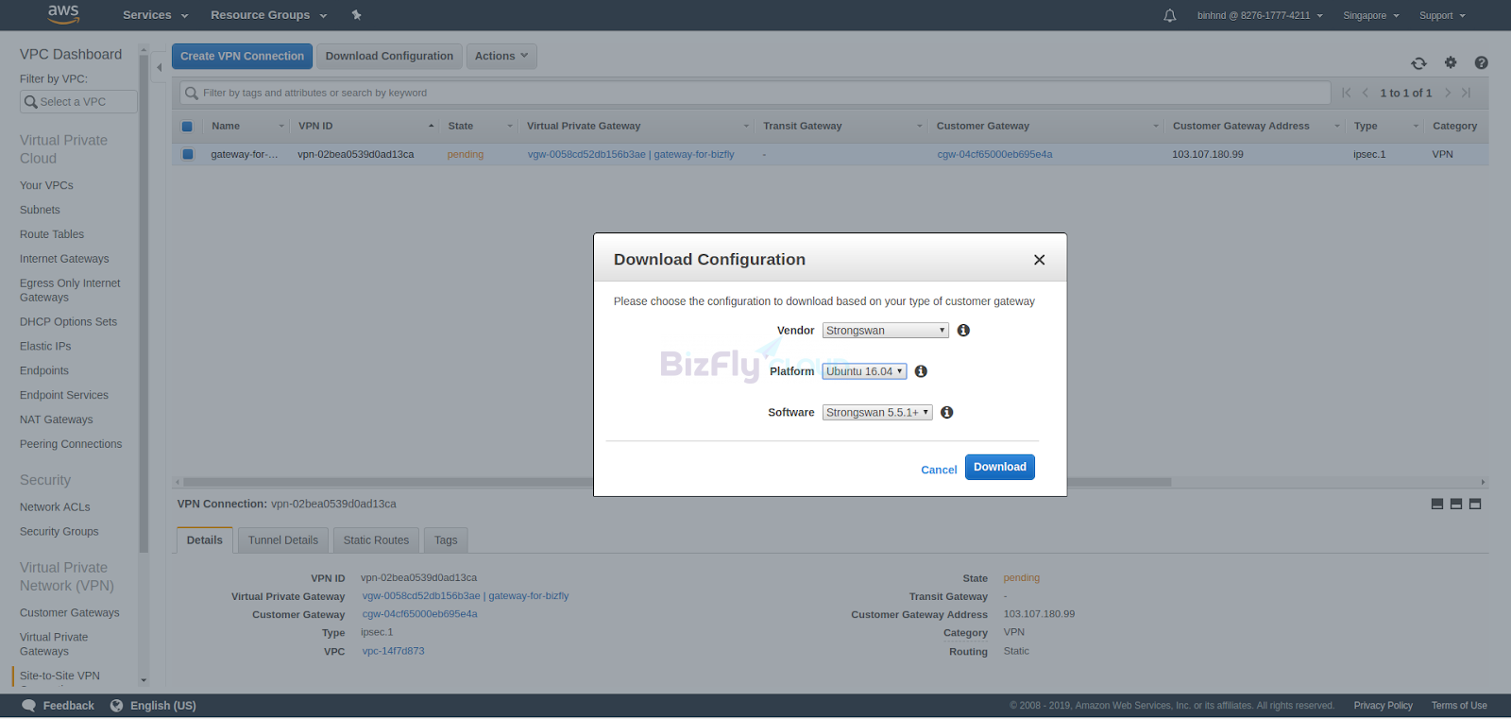Open Your VPCs in sidebar
Viewport: 1511px width, 719px height.
pyautogui.click(x=46, y=185)
